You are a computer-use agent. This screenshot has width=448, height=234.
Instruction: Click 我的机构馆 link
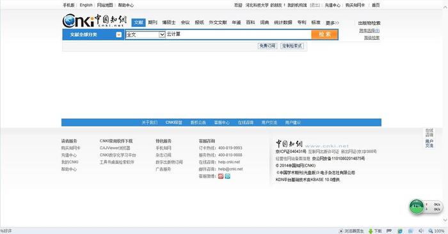297,5
